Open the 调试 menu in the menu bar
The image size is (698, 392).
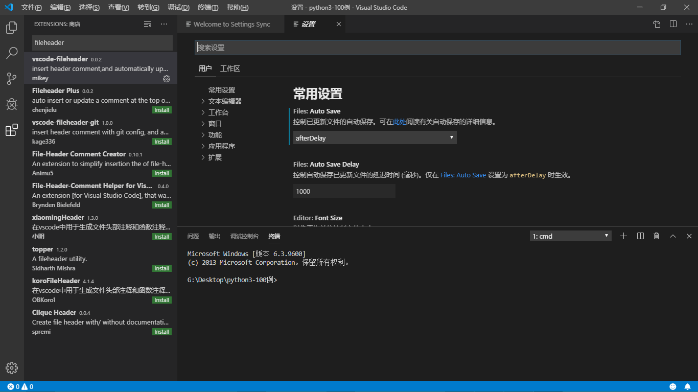click(178, 7)
